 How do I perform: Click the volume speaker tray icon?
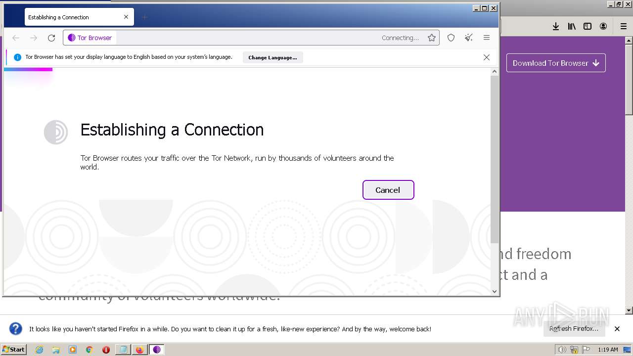562,350
